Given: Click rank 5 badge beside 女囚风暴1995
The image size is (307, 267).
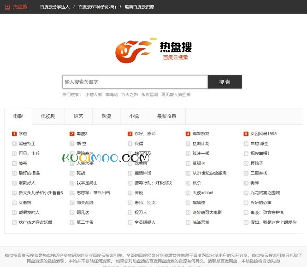Looking at the screenshot, I should click(x=246, y=134).
